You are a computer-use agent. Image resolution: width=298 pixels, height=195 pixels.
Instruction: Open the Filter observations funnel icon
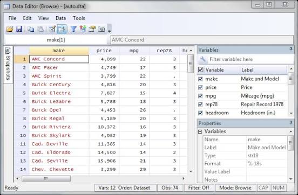[73, 29]
